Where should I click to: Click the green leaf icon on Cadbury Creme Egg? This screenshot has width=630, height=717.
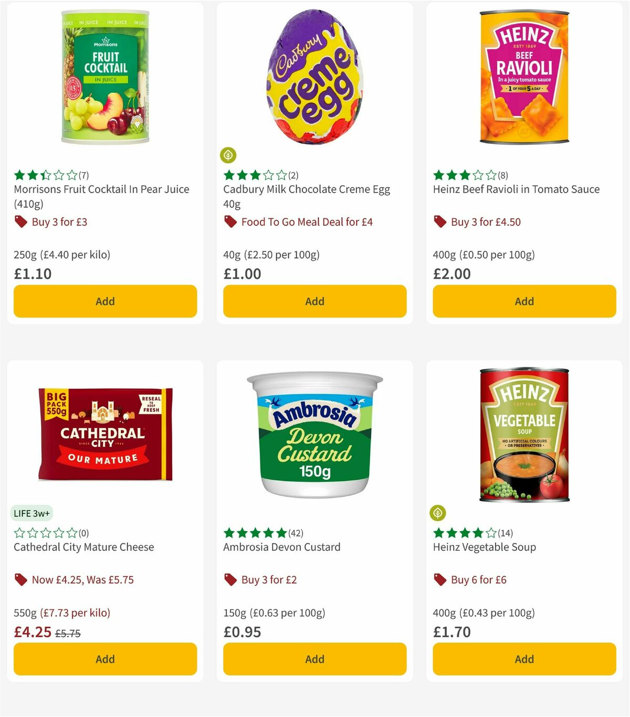[x=228, y=155]
